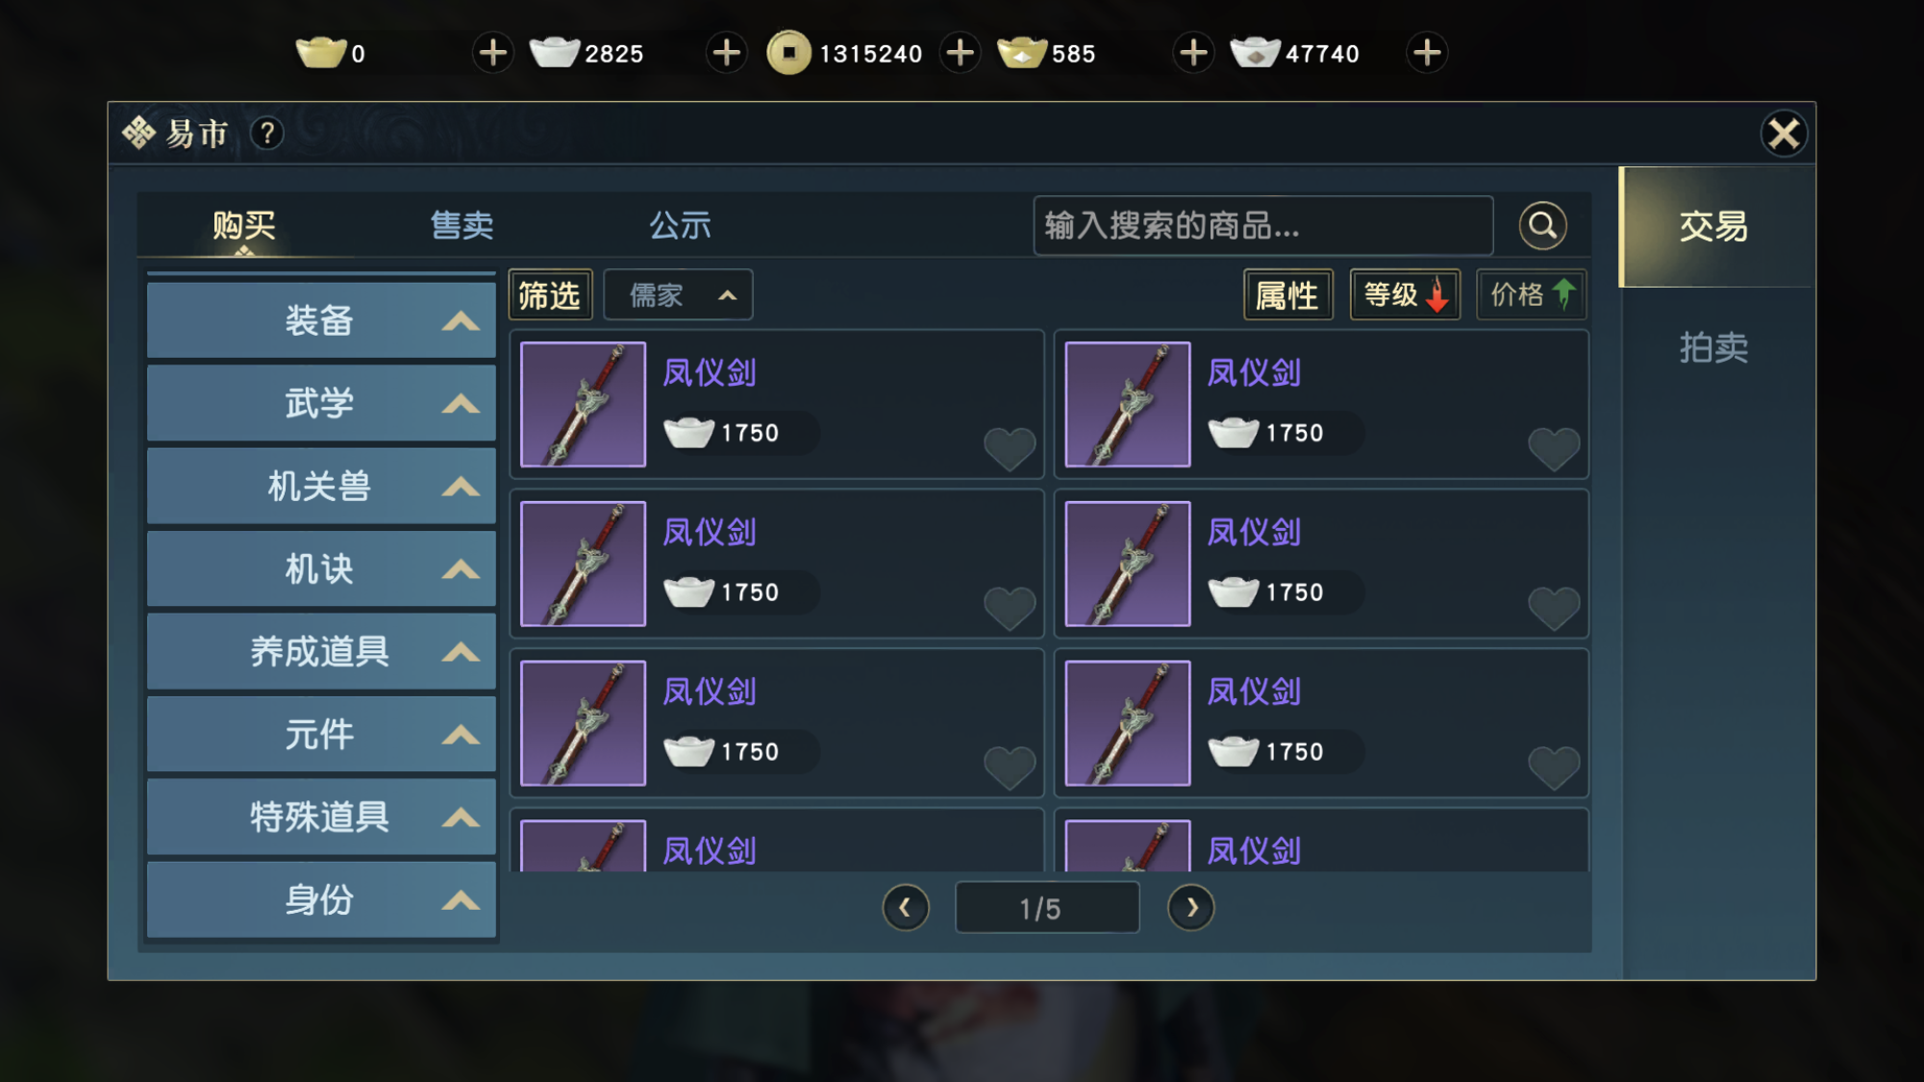Click the silver ingot icon showing 2825
Viewport: 1924px width, 1082px height.
555,53
